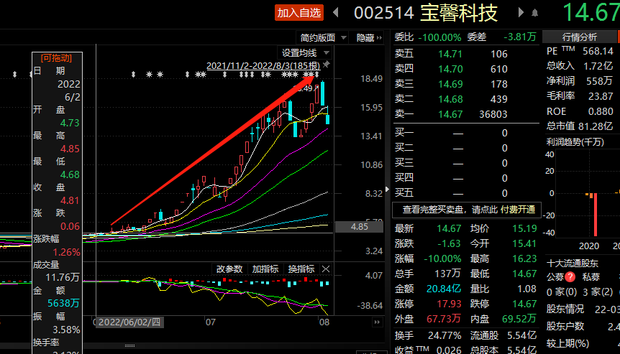Click the 涨跌幅 1.26% value in info box
620x354 pixels.
coord(66,252)
